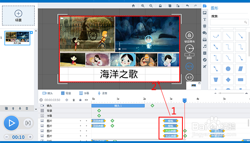This screenshot has height=143, width=250.
Task: Click the blue playhead marker on timeline
Action: point(184,100)
